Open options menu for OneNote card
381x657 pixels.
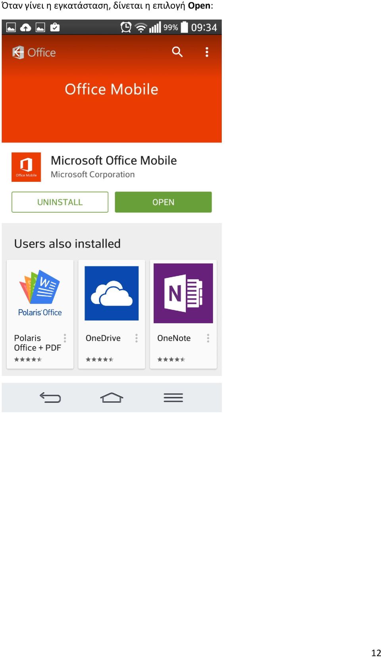click(208, 338)
